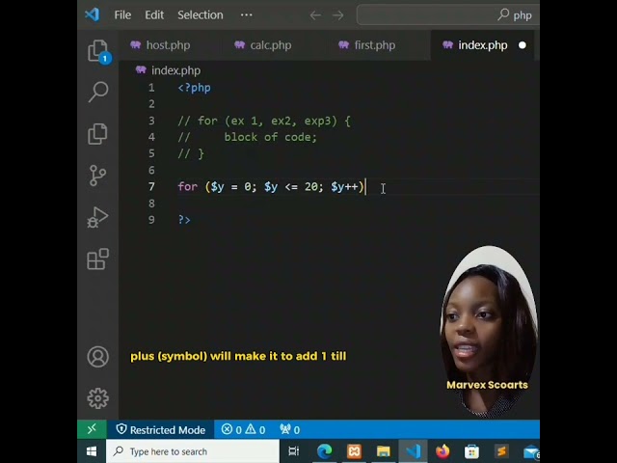Click the '// for (ex 1, ex2, exp3) {' comment
The image size is (617, 463).
(x=264, y=121)
